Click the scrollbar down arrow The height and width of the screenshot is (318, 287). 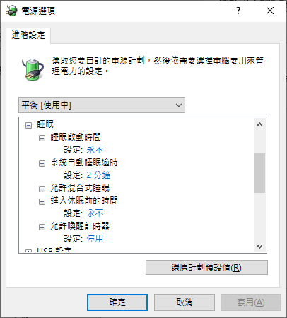[259, 247]
